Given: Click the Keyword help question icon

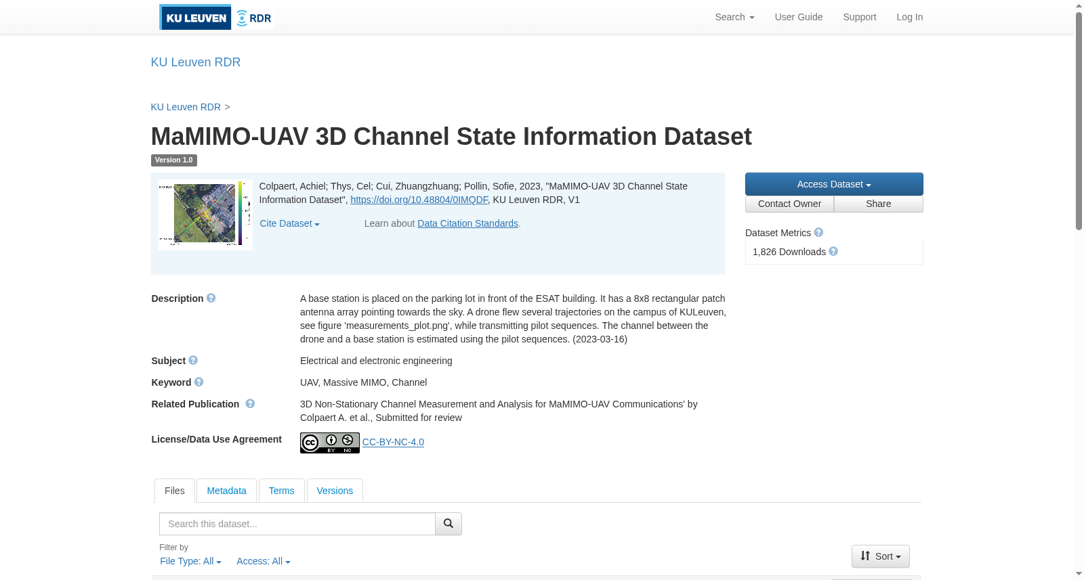Looking at the screenshot, I should click(x=199, y=382).
